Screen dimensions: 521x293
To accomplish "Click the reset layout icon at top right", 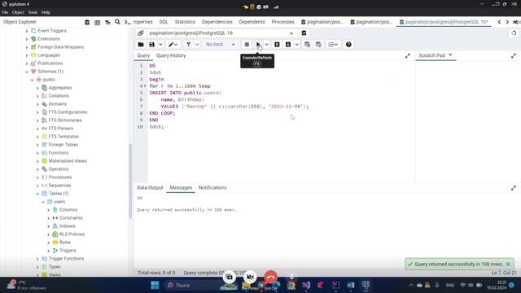I will point(514,33).
